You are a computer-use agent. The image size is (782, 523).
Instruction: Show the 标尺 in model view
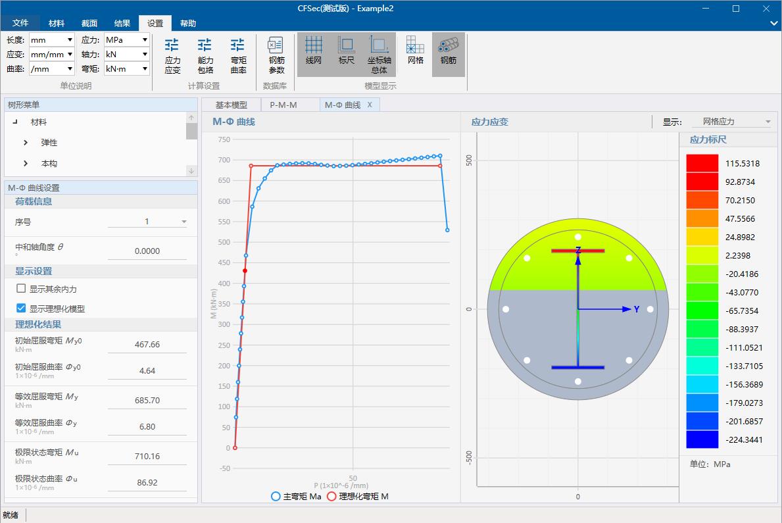point(347,54)
